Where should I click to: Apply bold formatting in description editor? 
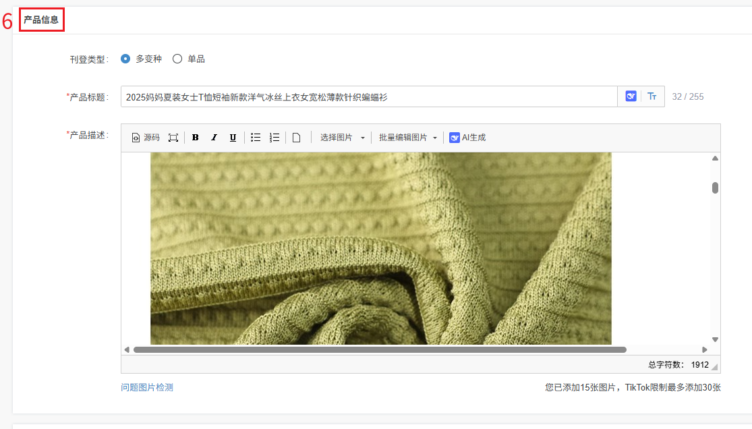point(196,138)
